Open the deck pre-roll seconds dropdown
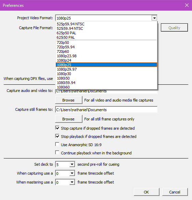 [x=72, y=164]
